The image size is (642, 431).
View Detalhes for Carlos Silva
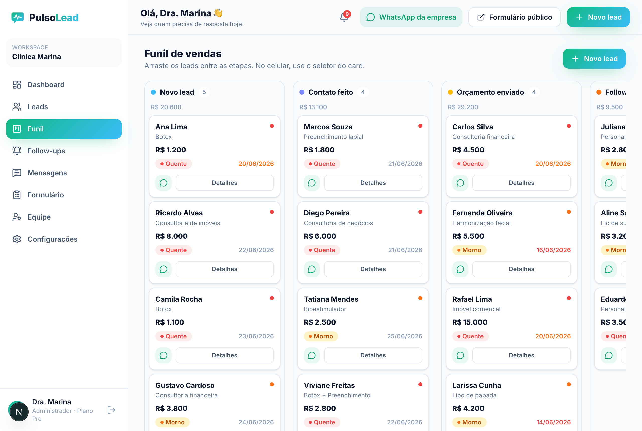tap(522, 183)
